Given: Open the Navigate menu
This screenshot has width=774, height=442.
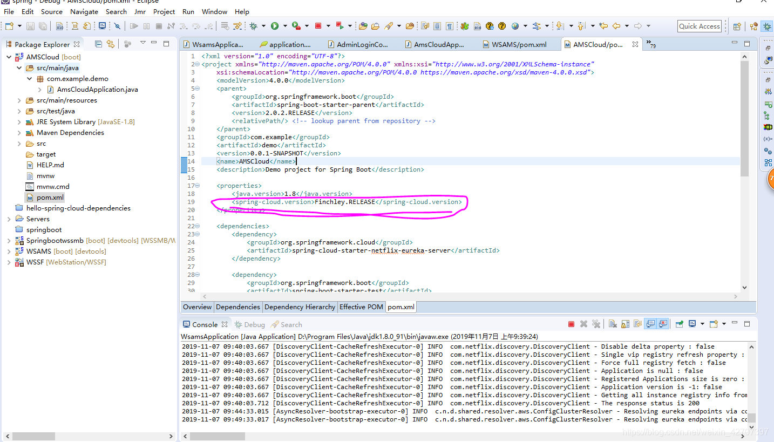Looking at the screenshot, I should point(84,11).
